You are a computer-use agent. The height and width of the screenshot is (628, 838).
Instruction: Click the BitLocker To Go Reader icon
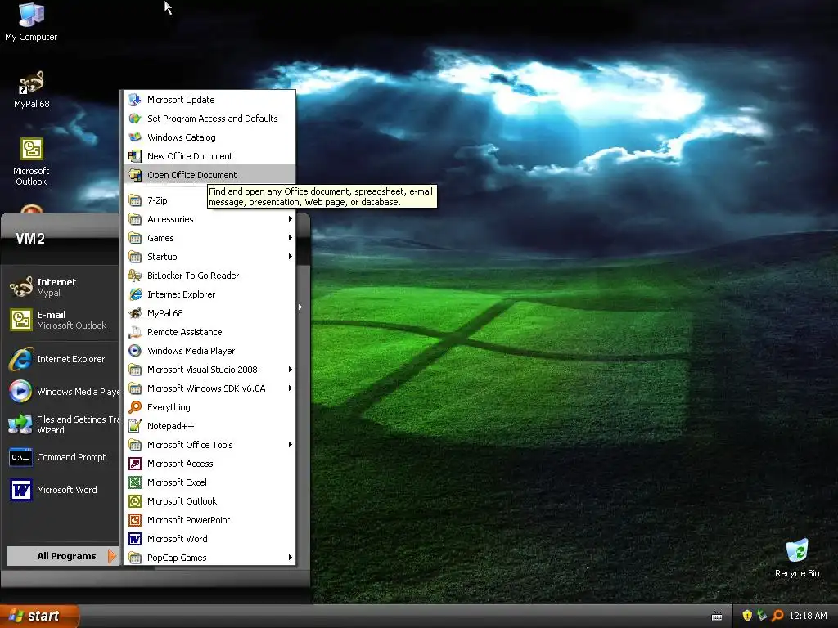point(135,276)
